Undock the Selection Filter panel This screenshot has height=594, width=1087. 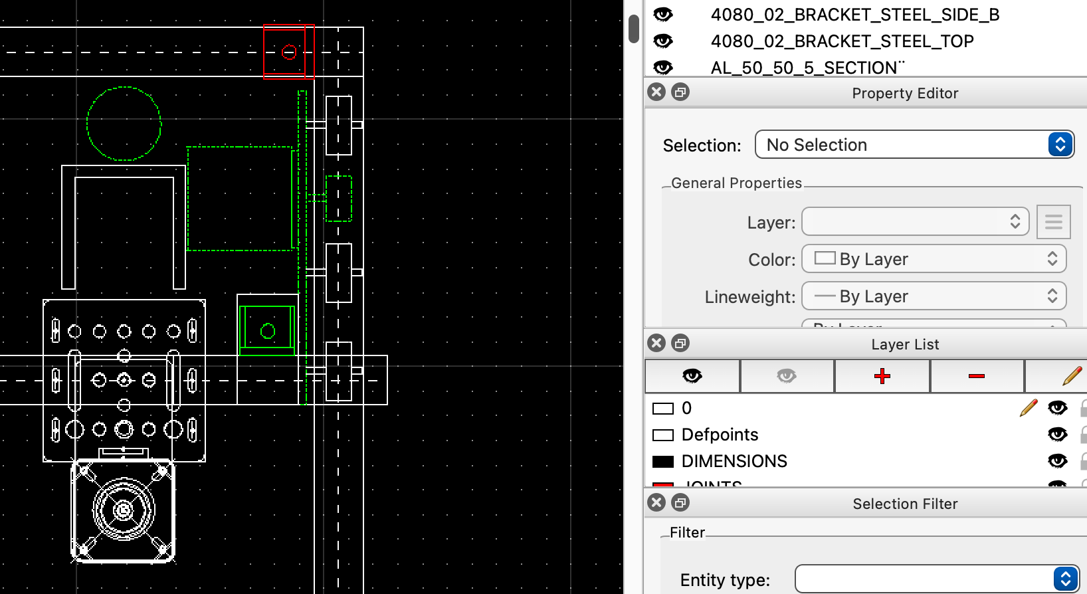pyautogui.click(x=680, y=503)
